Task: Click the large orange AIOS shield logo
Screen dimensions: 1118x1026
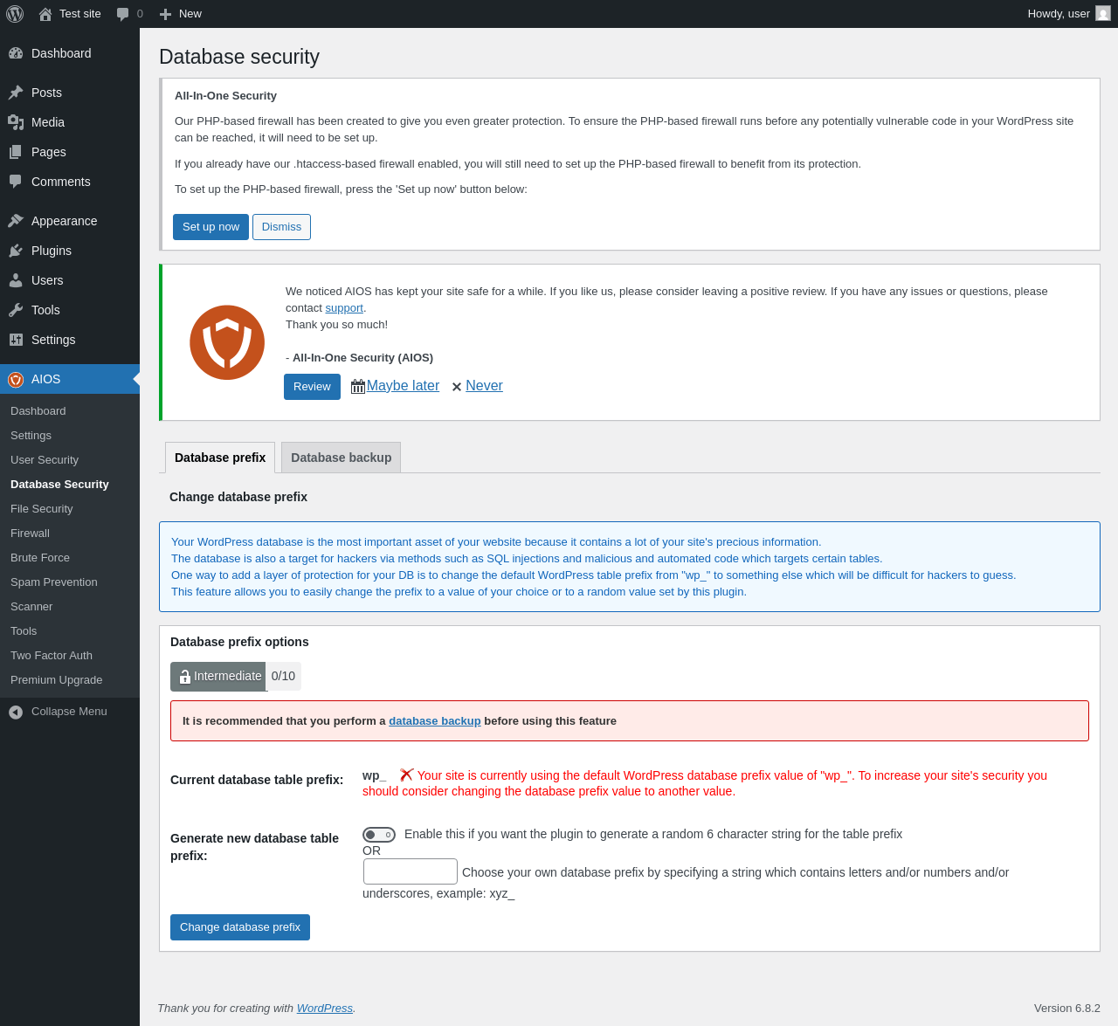Action: 227,342
